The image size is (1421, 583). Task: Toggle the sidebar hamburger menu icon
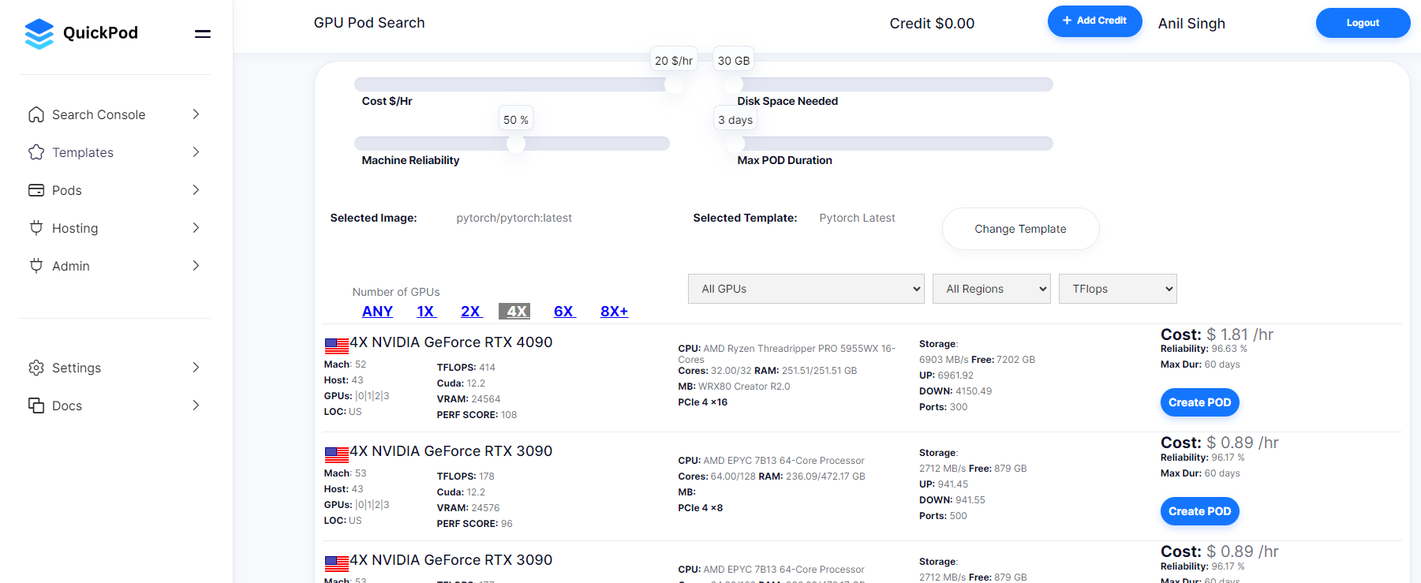[x=203, y=33]
